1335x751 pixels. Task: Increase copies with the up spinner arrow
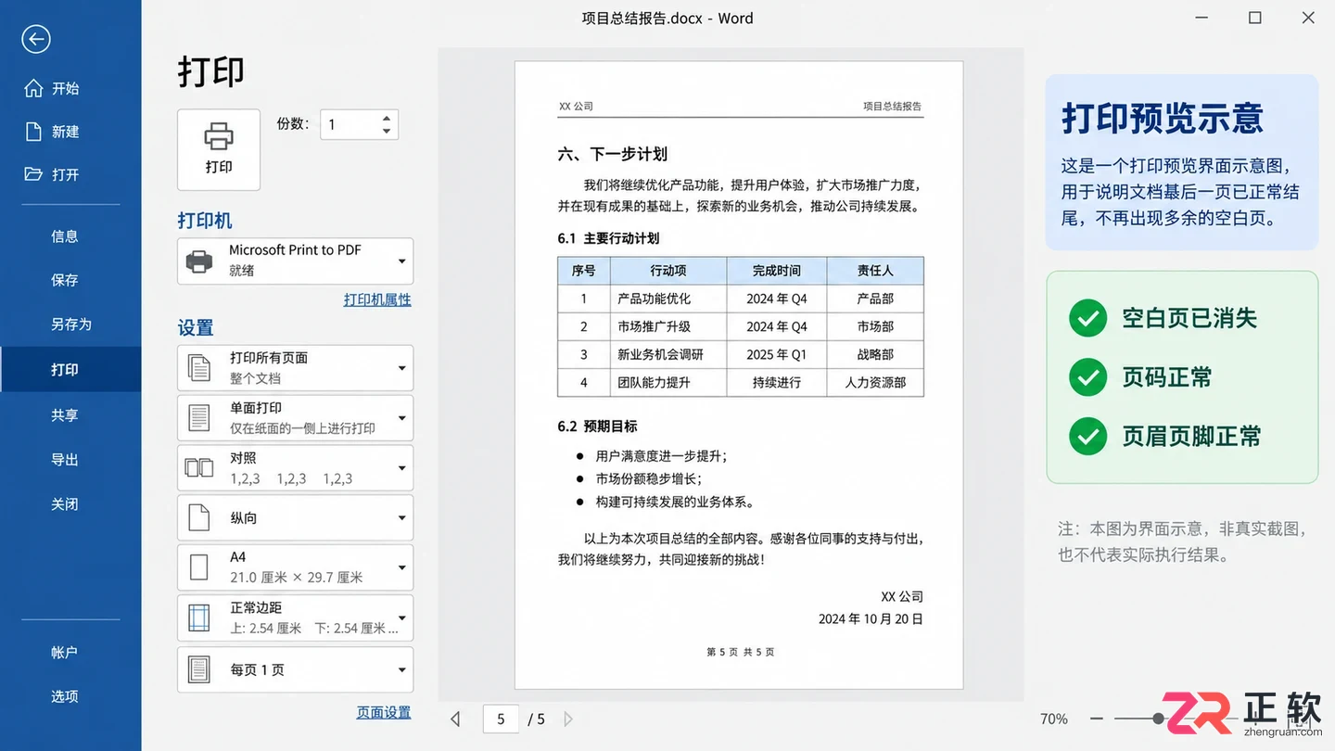pos(387,118)
